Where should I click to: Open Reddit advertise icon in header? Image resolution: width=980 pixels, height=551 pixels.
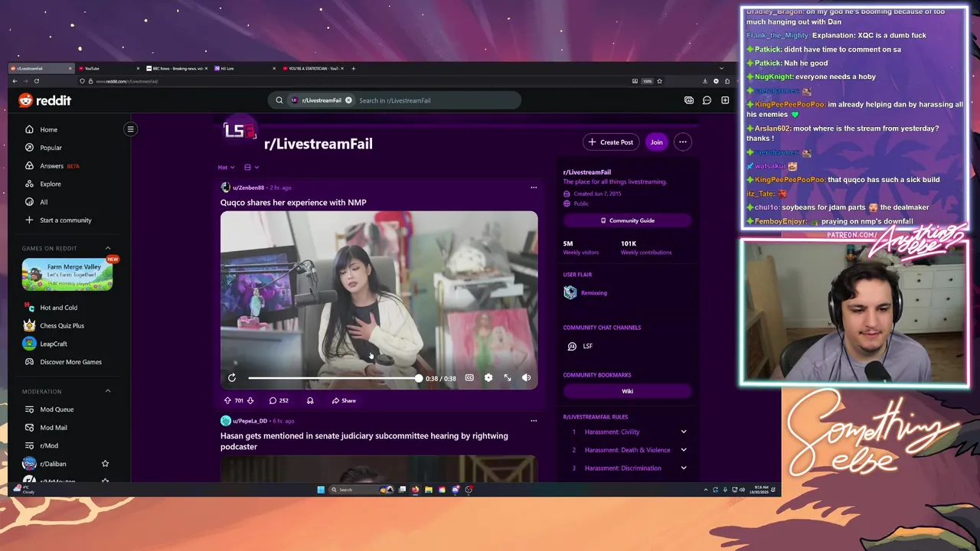tap(688, 100)
